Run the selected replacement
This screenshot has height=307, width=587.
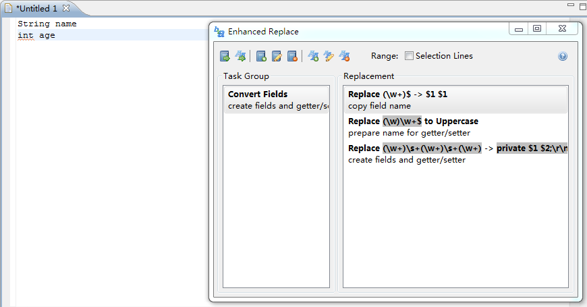240,56
